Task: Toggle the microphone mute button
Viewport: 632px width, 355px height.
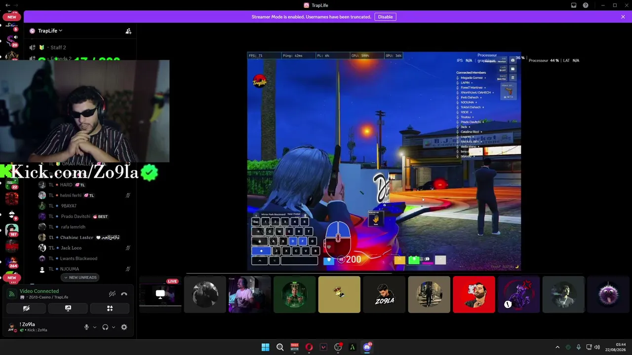Action: point(86,327)
